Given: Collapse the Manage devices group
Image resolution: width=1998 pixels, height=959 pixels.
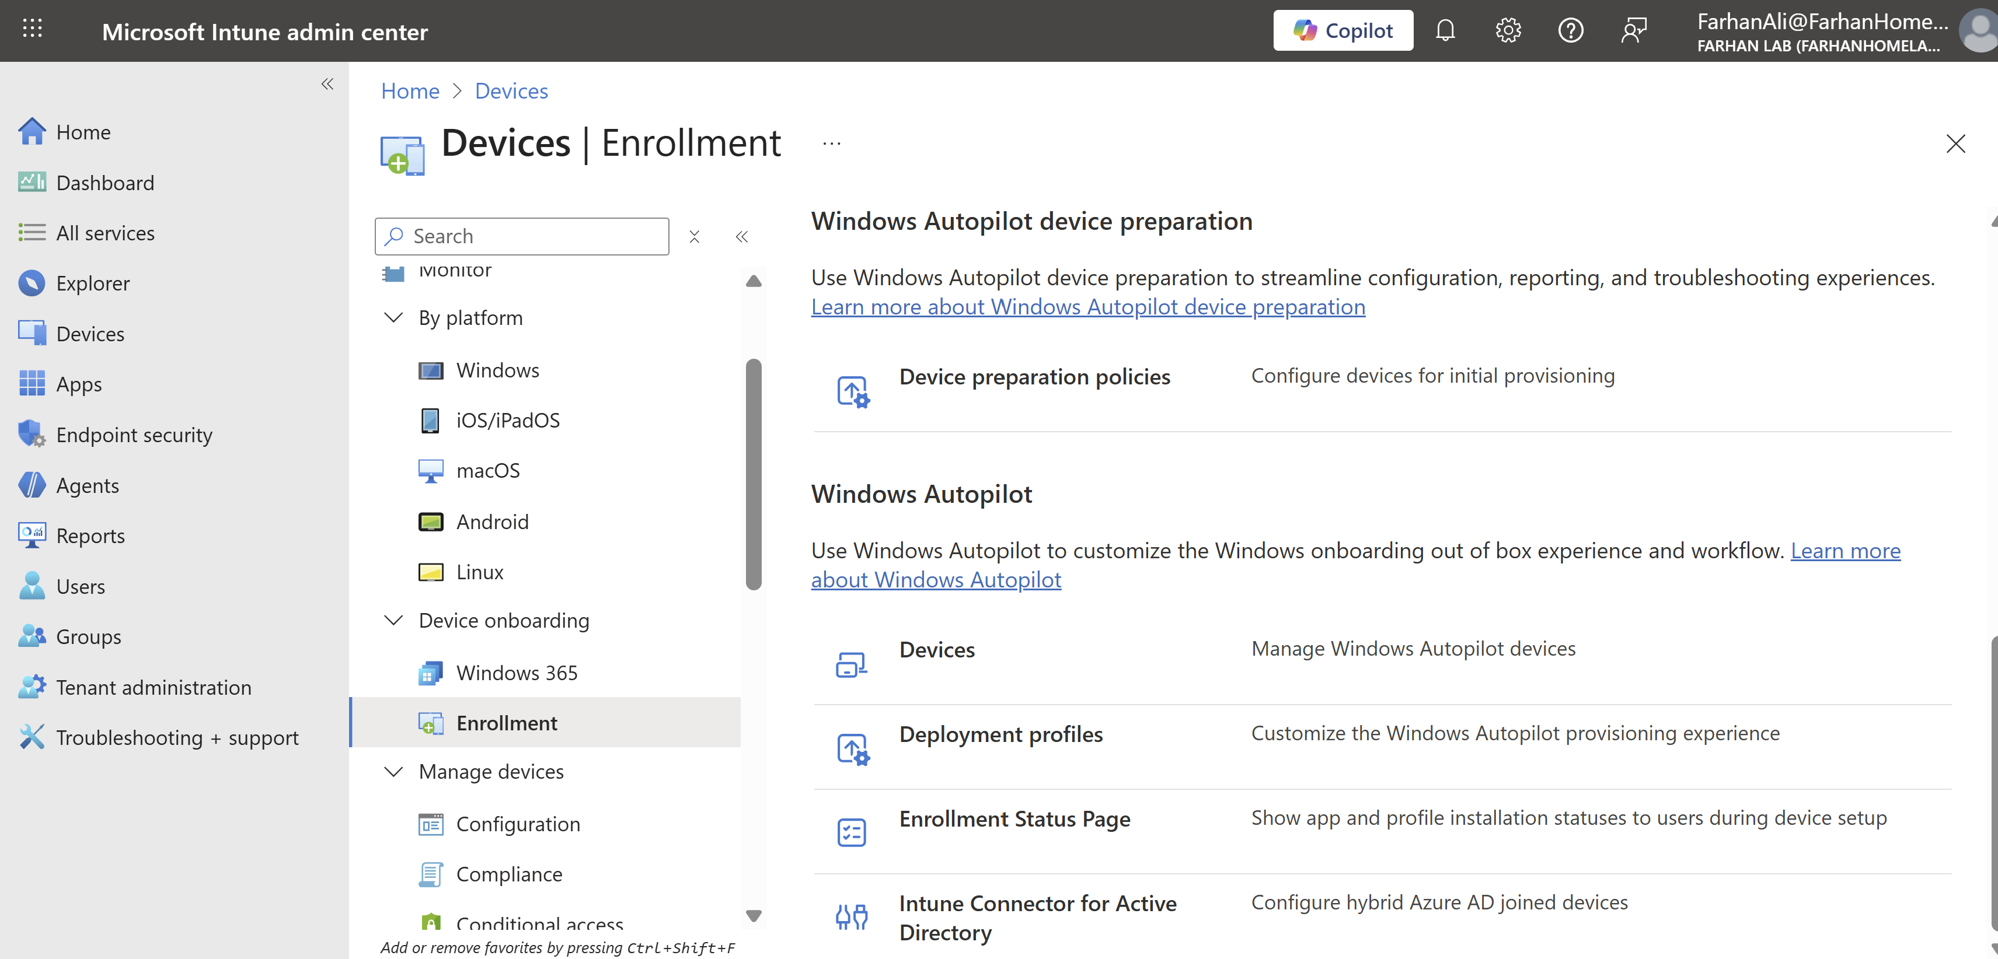Looking at the screenshot, I should pos(394,771).
